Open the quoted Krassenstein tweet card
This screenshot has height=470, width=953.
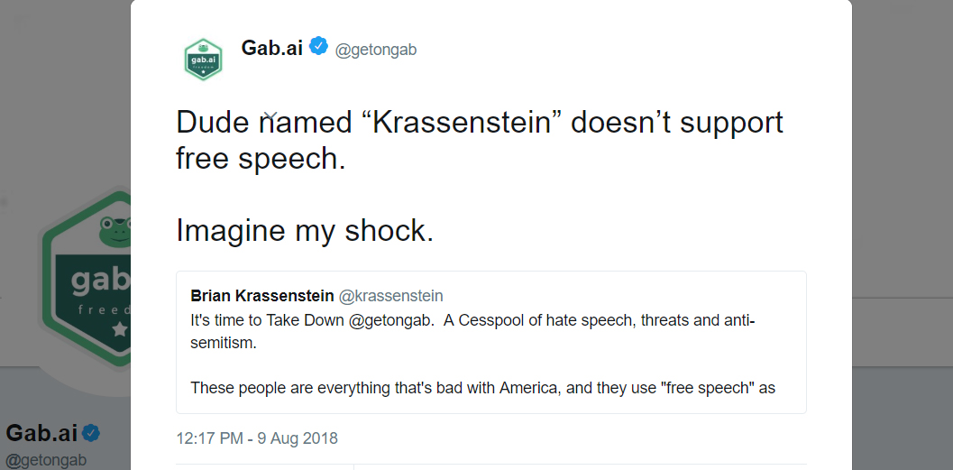[491, 342]
